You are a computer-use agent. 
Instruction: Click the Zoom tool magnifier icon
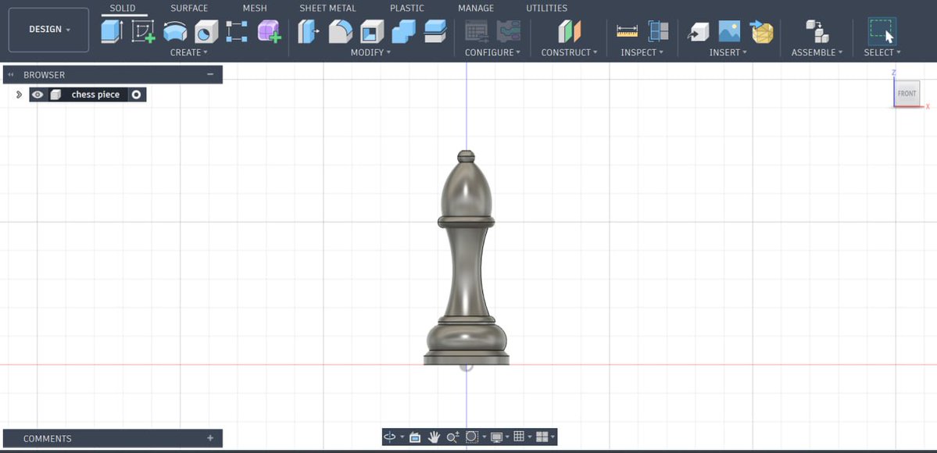tap(452, 437)
